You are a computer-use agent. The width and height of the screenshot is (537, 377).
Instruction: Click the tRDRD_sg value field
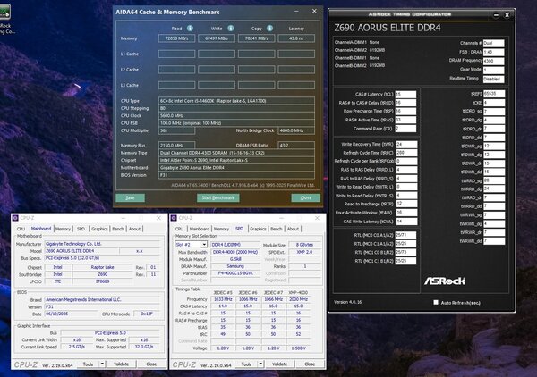click(494, 111)
